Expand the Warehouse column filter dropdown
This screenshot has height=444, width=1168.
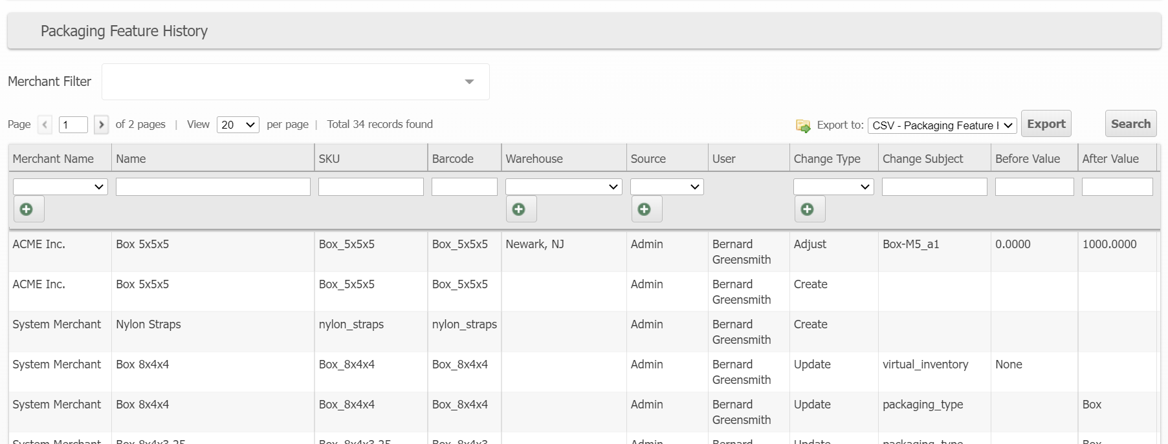(x=563, y=187)
